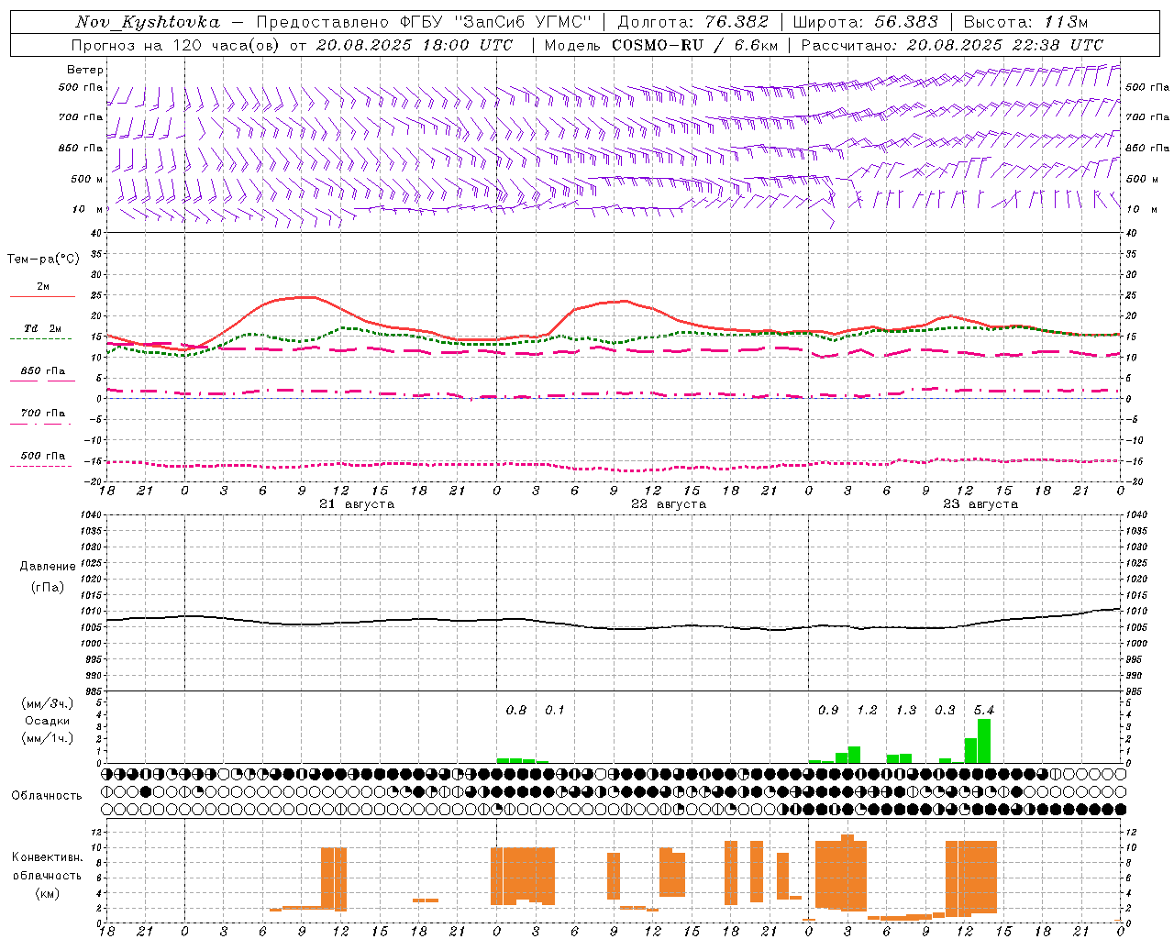
Task: Select the Долгота: 76.382 value
Action: tap(692, 22)
